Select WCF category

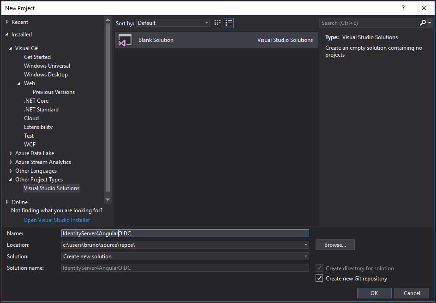[x=30, y=145]
